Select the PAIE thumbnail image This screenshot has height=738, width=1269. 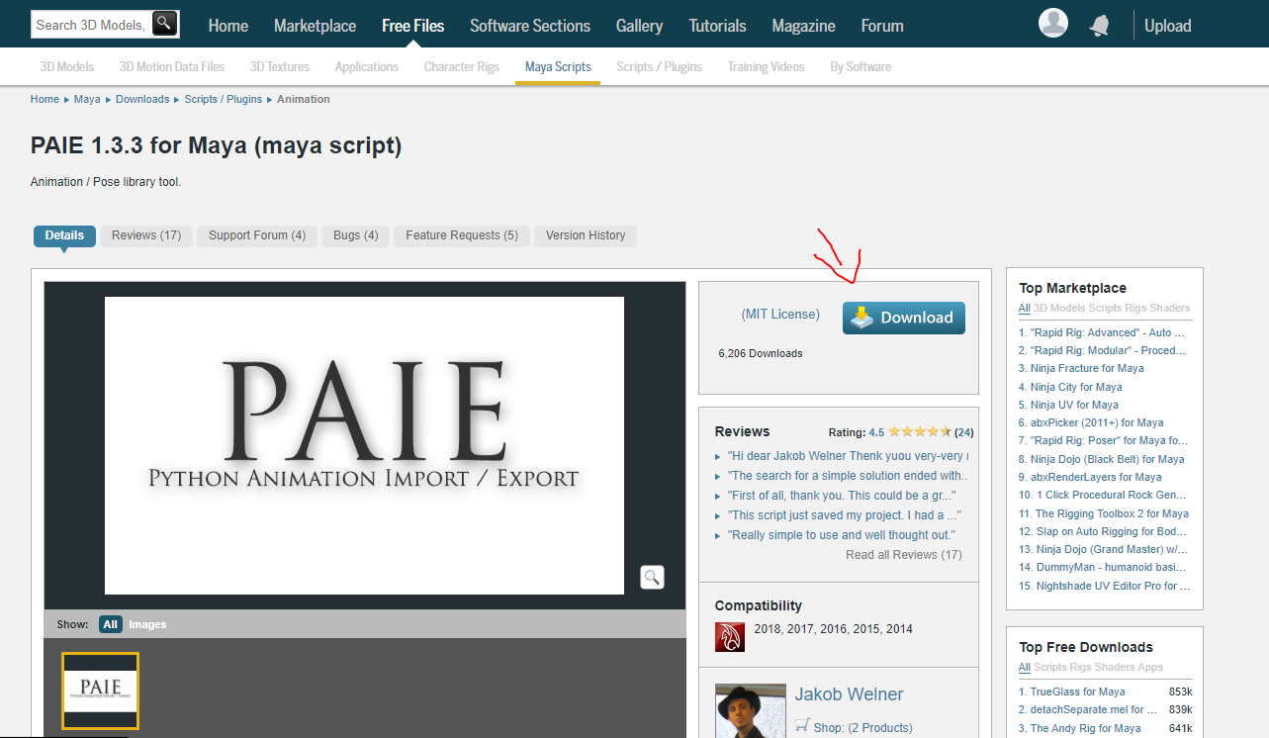pos(100,691)
